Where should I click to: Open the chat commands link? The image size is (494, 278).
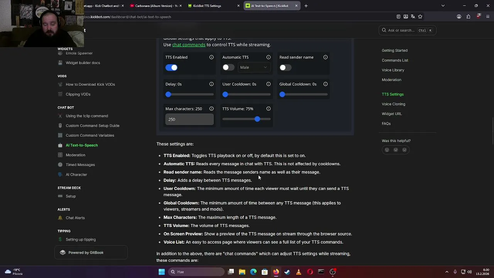click(189, 44)
